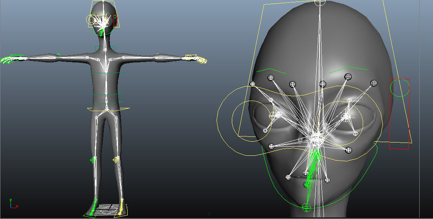Pick the pelvis root joint on the full-body skeleton

pos(107,109)
